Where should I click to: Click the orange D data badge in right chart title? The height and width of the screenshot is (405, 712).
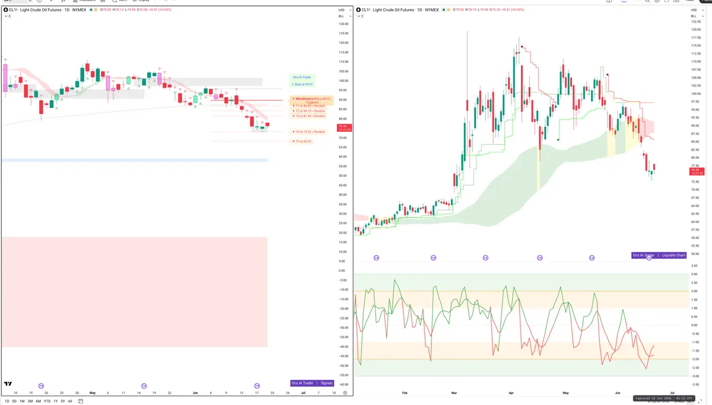(449, 10)
